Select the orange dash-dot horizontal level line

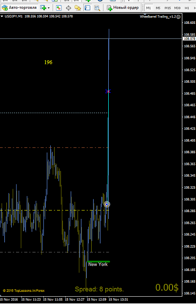(54, 148)
